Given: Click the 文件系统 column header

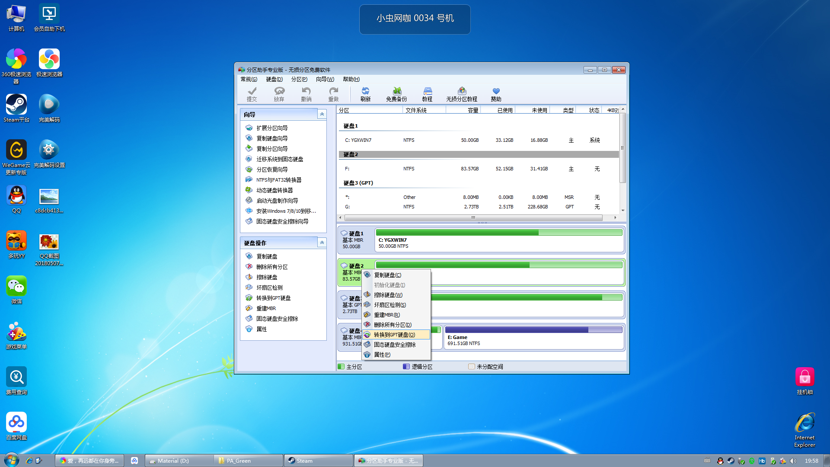Looking at the screenshot, I should 425,110.
